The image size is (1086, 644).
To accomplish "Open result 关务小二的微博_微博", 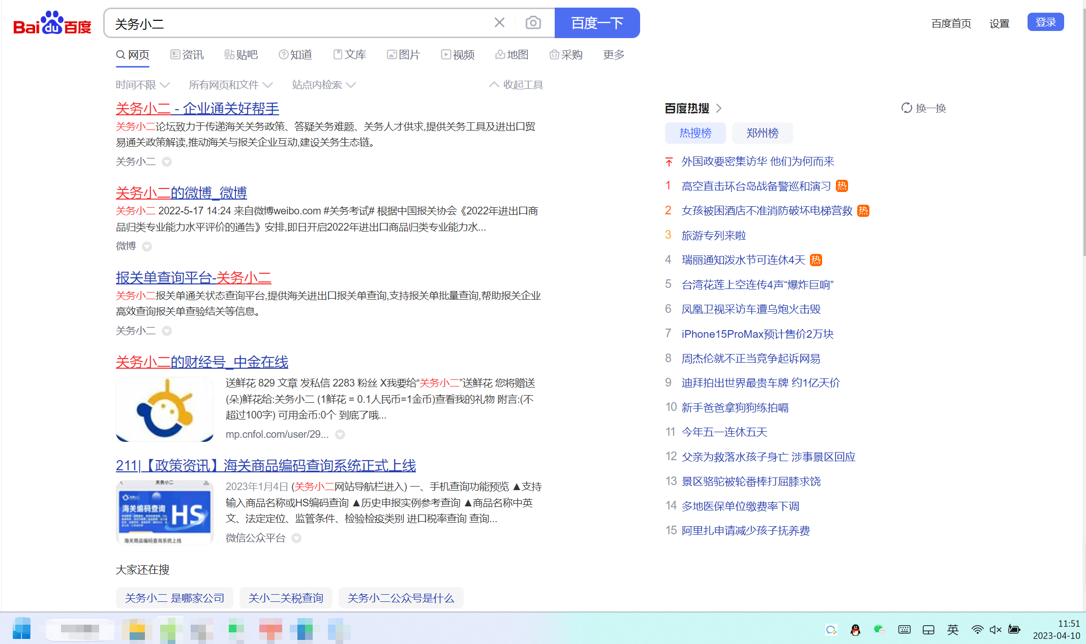I will [181, 193].
